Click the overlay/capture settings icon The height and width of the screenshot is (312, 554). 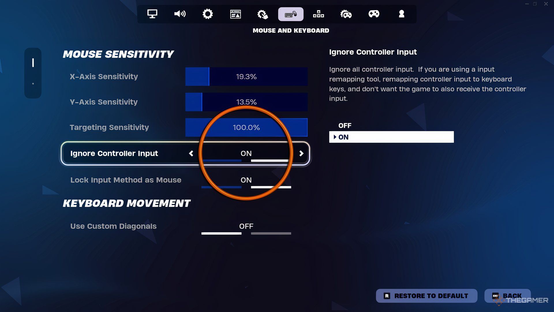coord(235,14)
